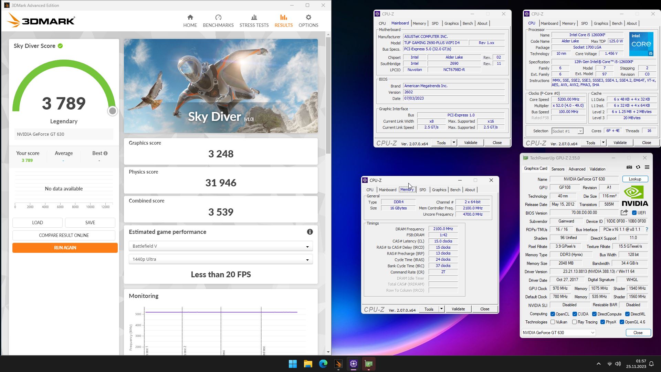Open the 1440p Ultra preset dropdown

(221, 259)
